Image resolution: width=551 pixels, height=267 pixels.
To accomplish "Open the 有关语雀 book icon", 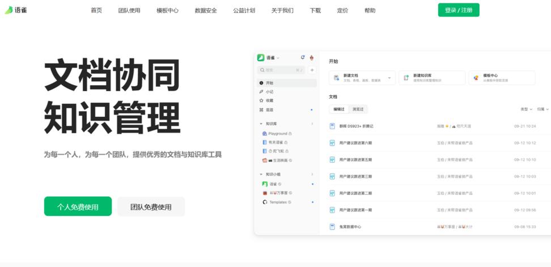I will click(x=265, y=142).
